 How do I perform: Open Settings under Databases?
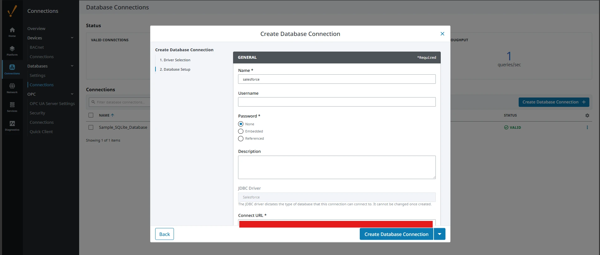[38, 75]
